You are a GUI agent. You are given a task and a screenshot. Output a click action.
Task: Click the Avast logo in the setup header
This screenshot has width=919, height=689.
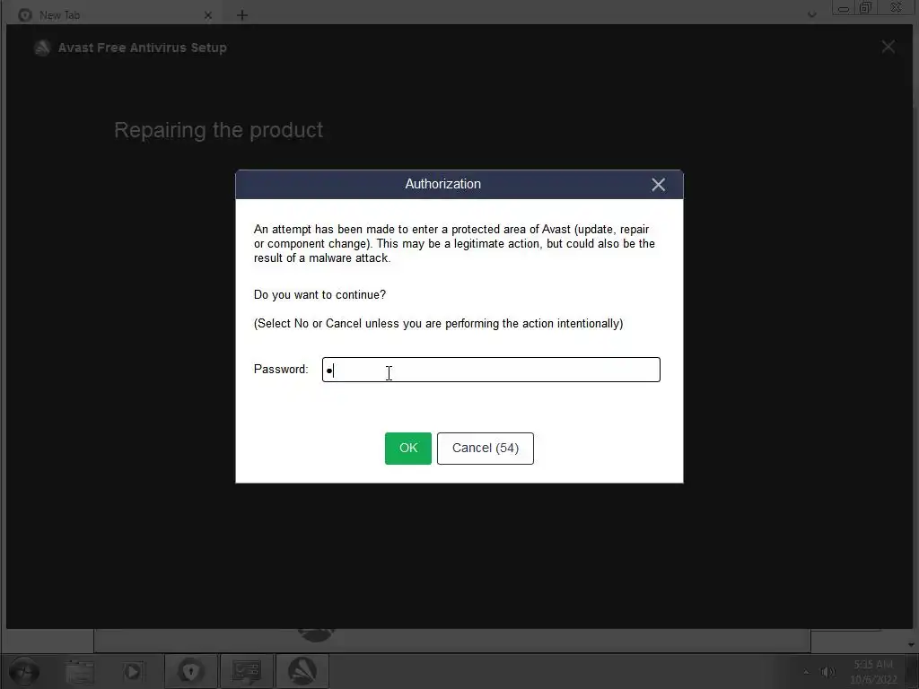[42, 48]
